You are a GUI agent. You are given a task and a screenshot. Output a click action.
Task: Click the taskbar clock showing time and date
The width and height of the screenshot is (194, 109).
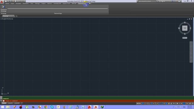tap(190, 107)
